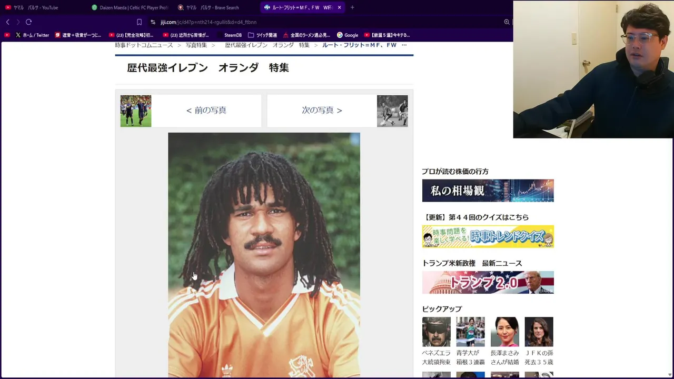Open the 遺言＋扱管が一つに bookmark
The width and height of the screenshot is (674, 379).
[78, 35]
